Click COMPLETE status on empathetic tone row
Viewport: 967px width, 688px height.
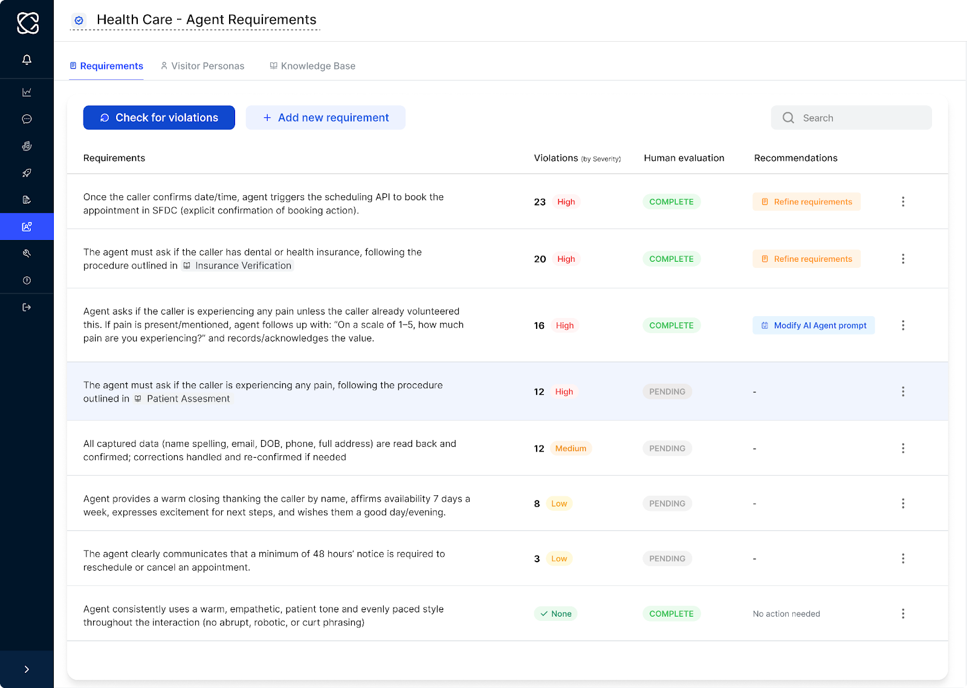tap(671, 614)
